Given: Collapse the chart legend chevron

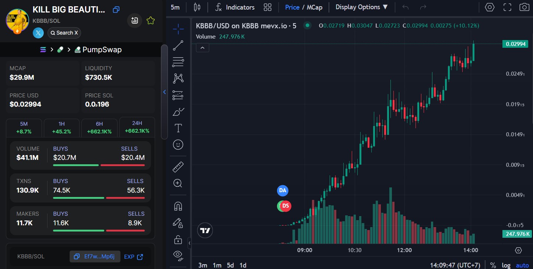Looking at the screenshot, I should click(x=203, y=47).
